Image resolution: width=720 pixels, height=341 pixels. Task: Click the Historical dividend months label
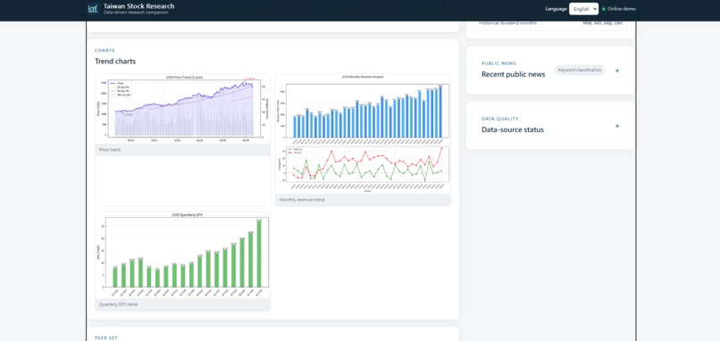[507, 23]
